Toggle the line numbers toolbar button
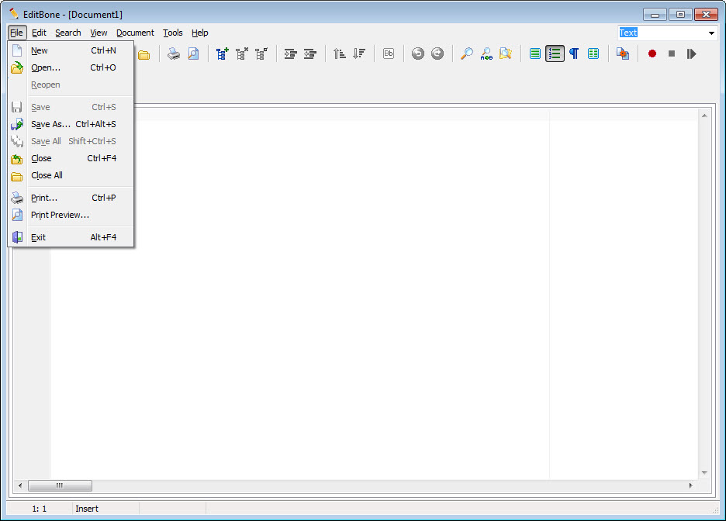 (555, 53)
